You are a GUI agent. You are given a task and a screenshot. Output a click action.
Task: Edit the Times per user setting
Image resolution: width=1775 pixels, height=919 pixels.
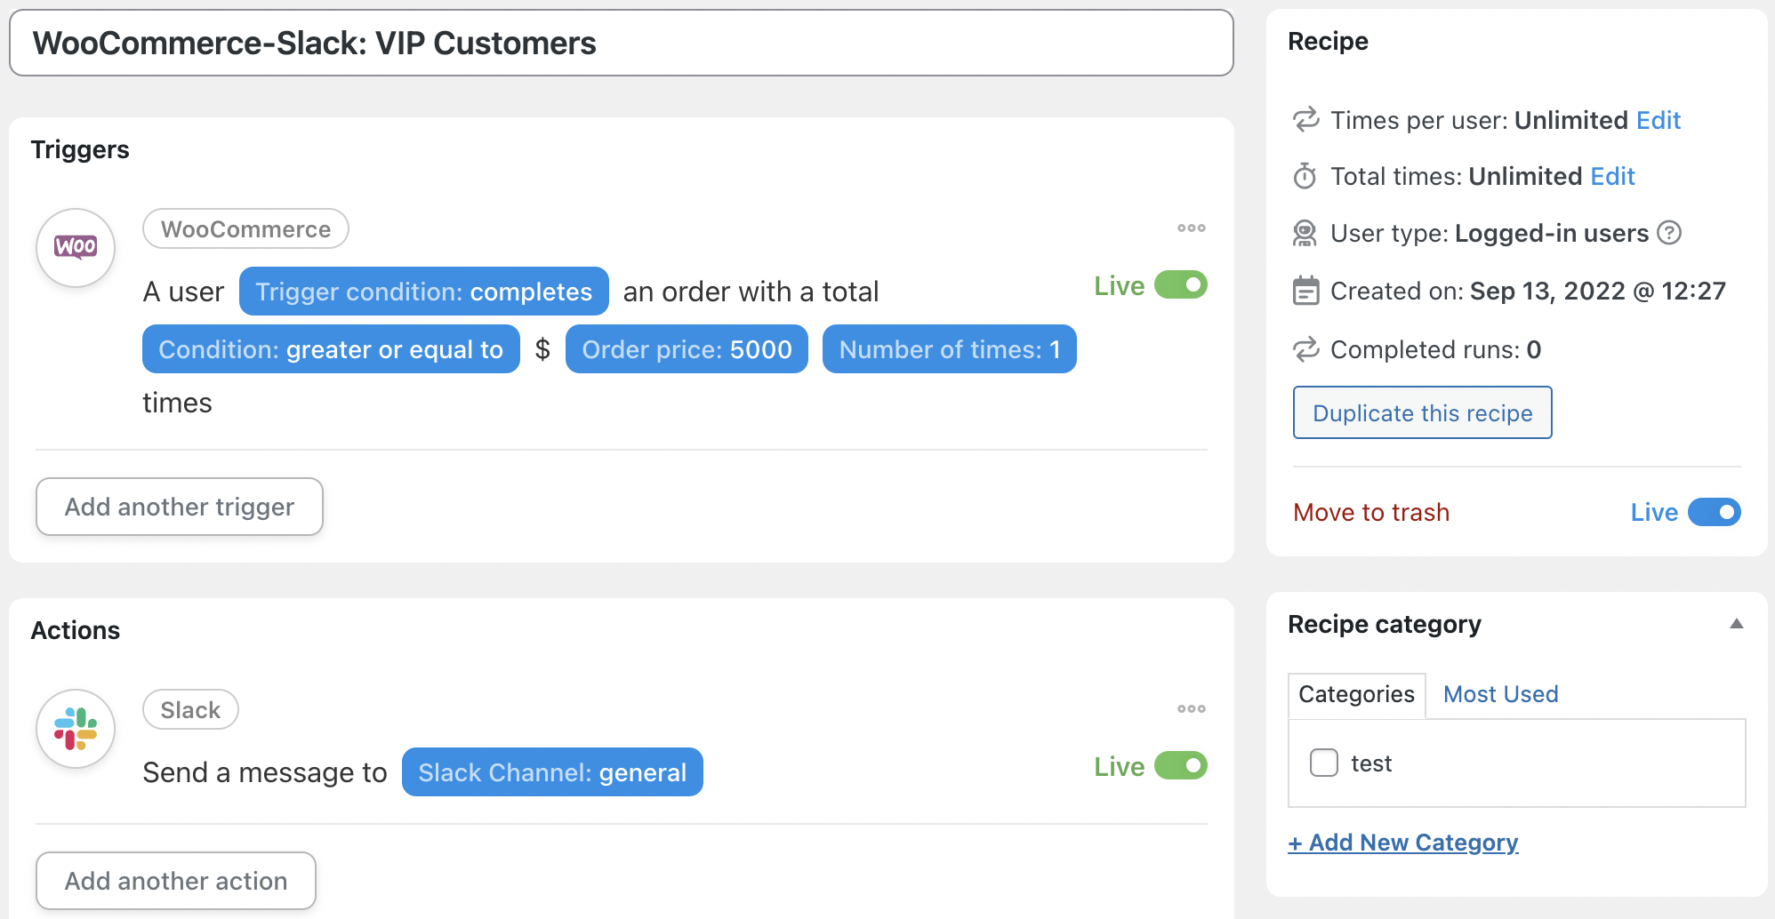(1659, 120)
